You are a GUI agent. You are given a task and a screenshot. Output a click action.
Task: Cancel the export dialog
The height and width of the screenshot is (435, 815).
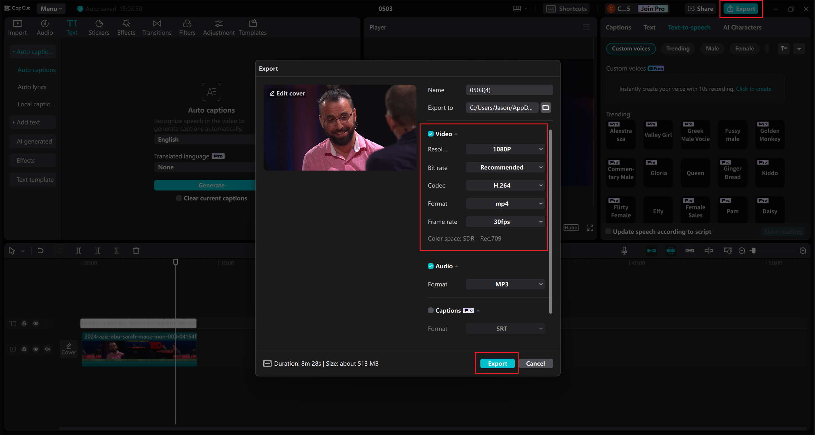tap(535, 363)
